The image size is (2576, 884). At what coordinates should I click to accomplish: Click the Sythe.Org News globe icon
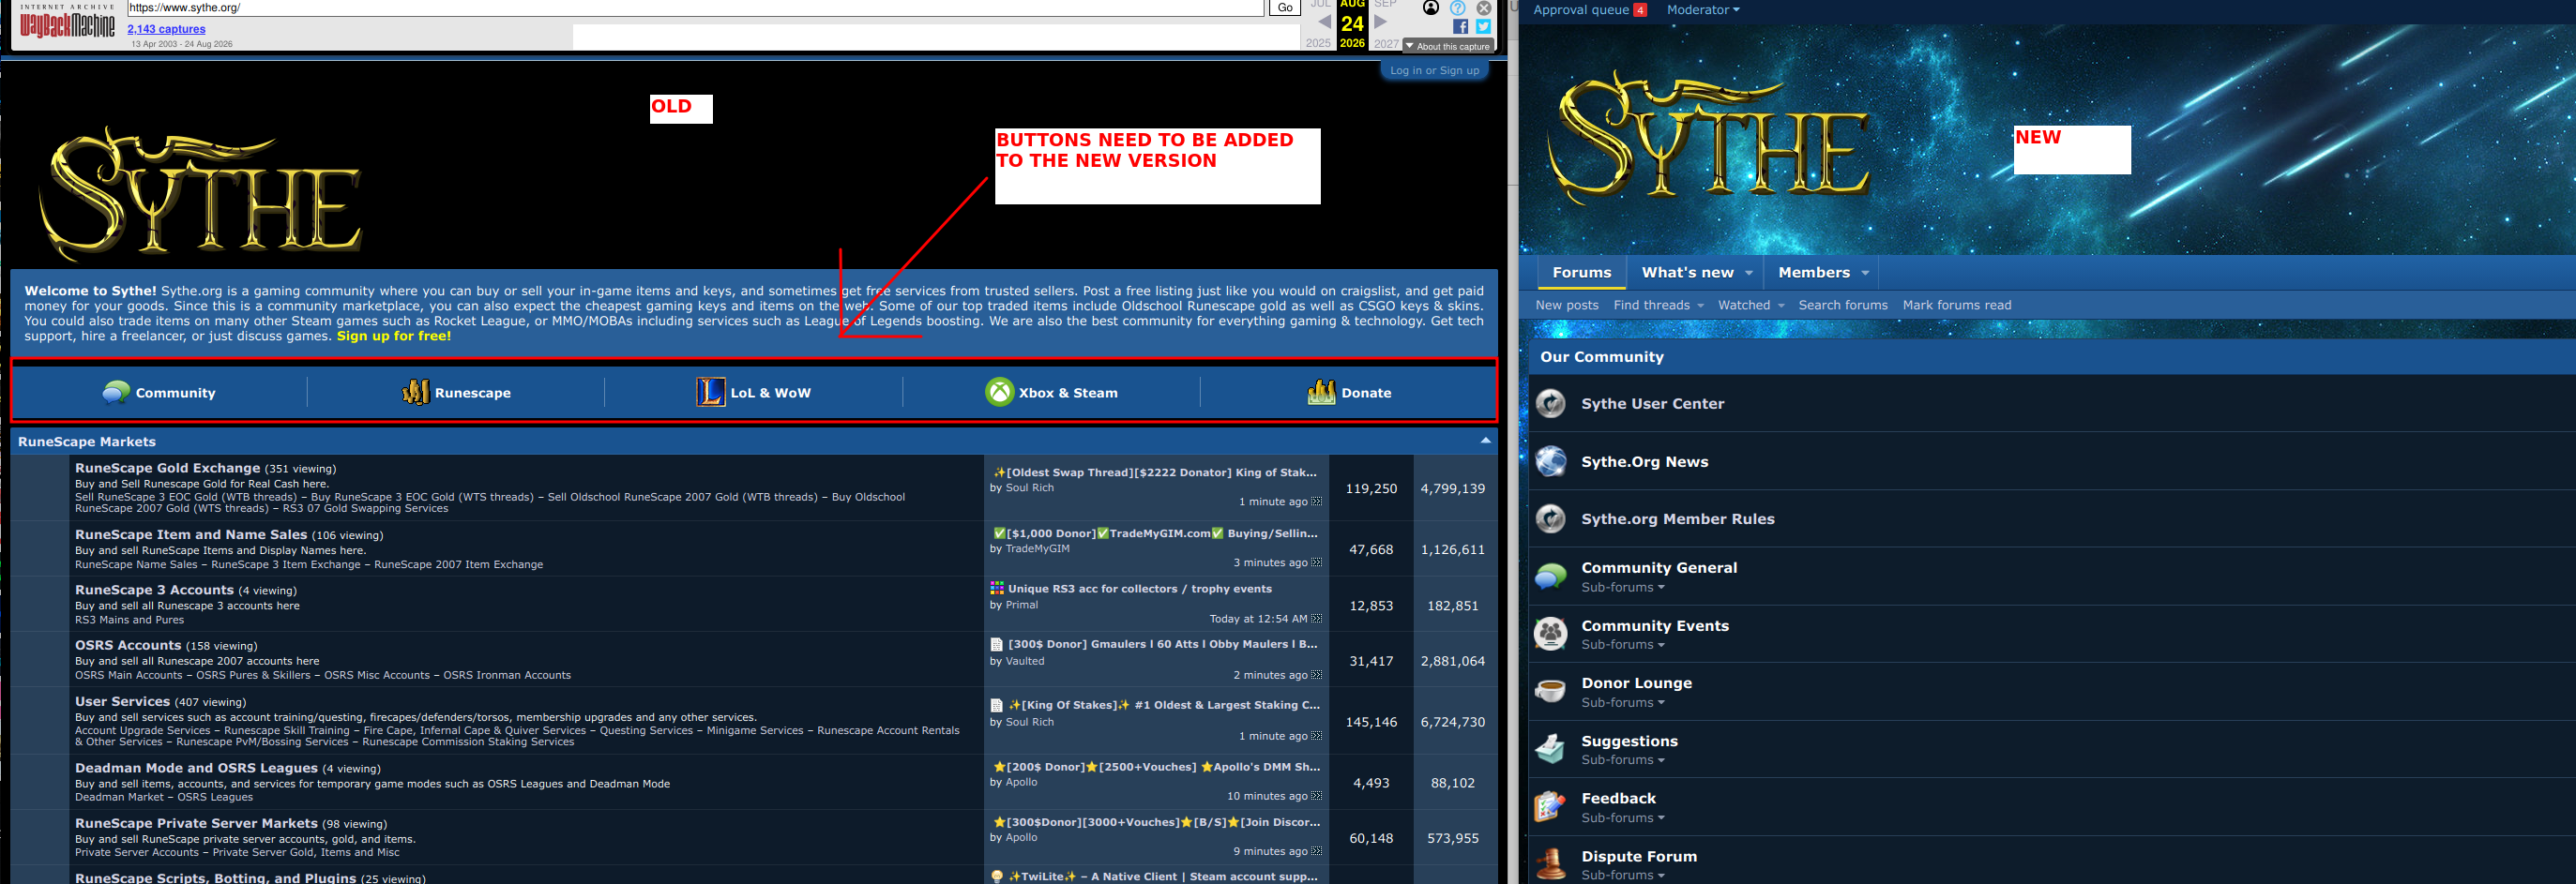click(x=1551, y=461)
